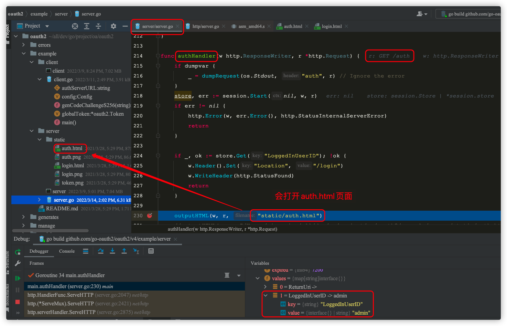Viewport: 507px width, 326px height.
Task: Toggle code folding at line 215
Action: tap(158, 66)
